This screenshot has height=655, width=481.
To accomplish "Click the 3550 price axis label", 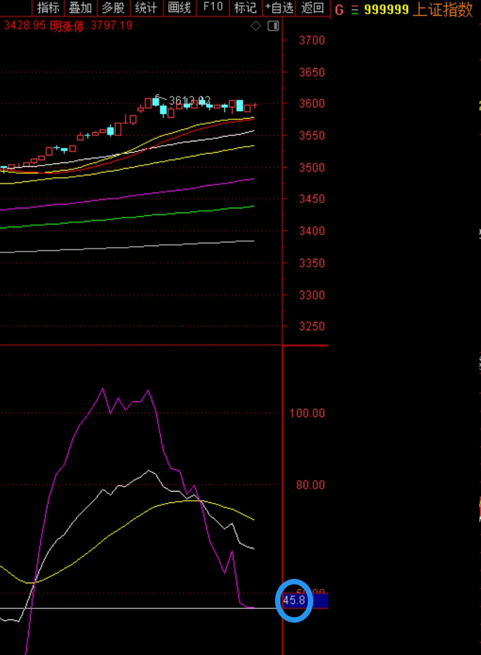I will click(x=312, y=135).
